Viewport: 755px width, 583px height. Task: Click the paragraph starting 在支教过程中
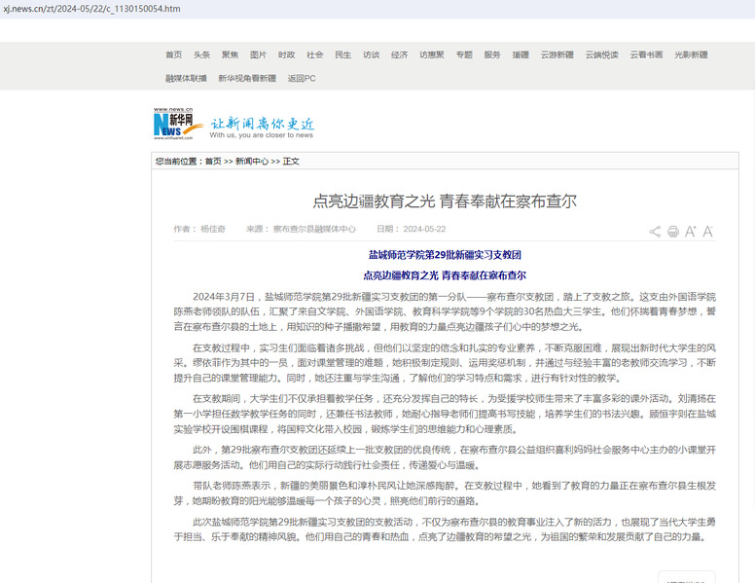point(445,363)
